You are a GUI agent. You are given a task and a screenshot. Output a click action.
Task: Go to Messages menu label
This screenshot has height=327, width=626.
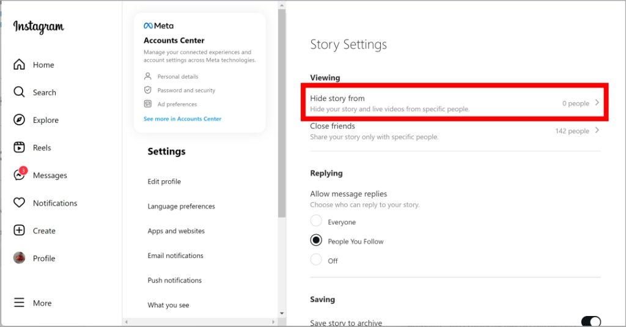(x=50, y=175)
